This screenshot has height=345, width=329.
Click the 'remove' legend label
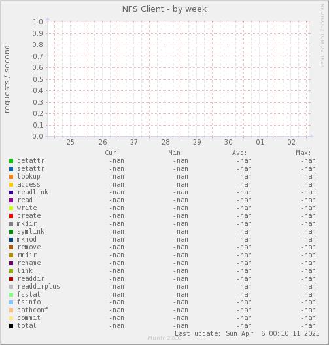click(29, 247)
